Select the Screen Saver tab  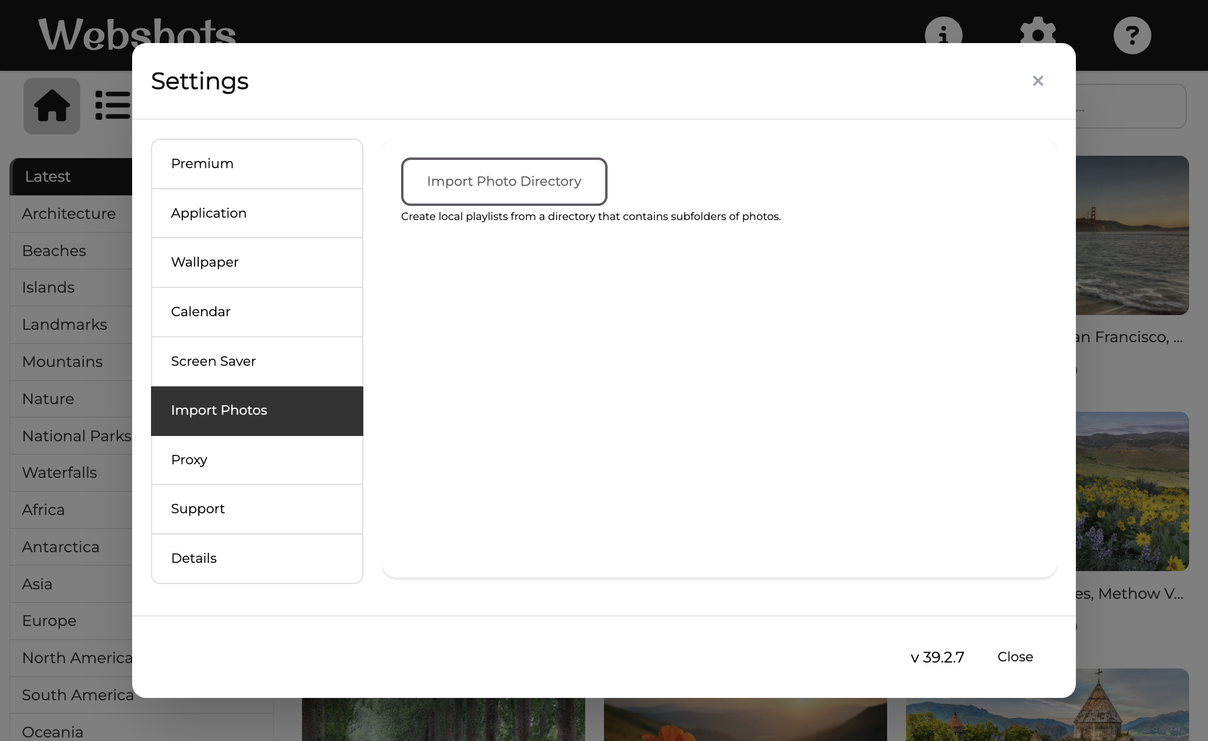click(x=257, y=362)
